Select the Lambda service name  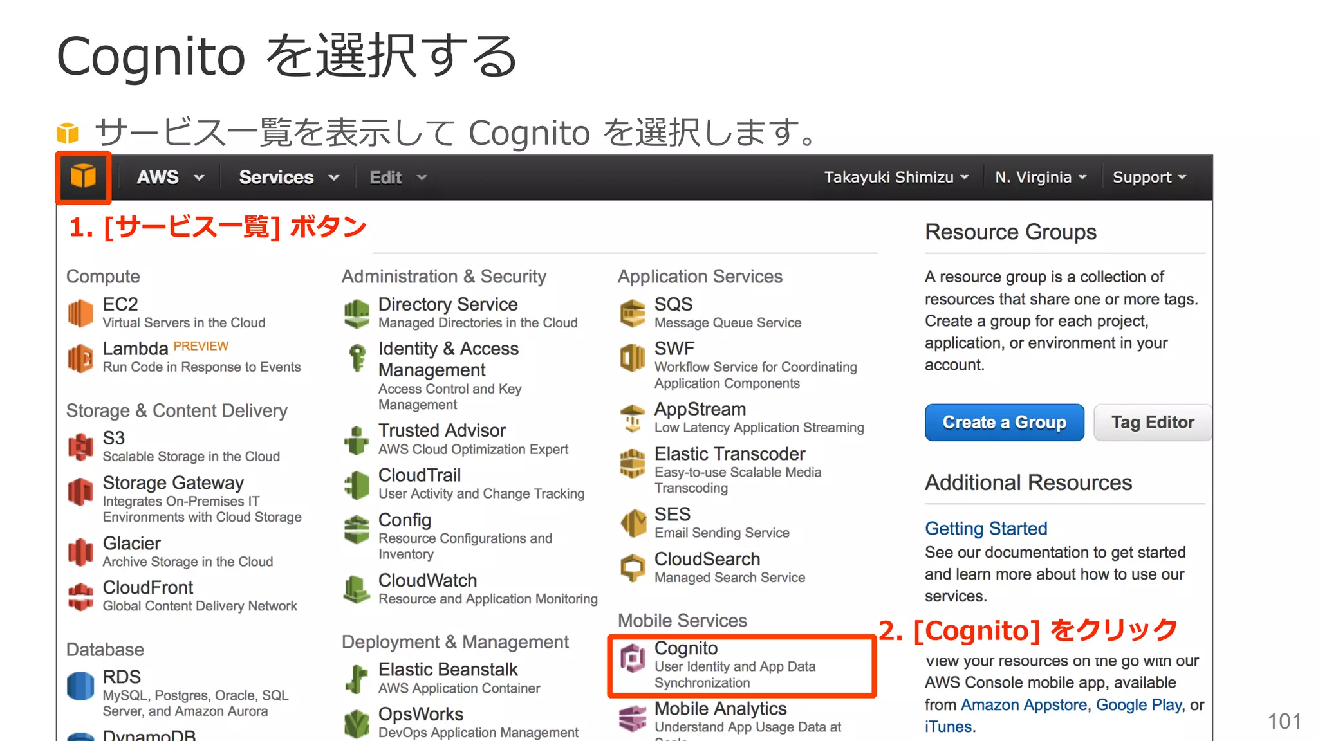(x=135, y=349)
